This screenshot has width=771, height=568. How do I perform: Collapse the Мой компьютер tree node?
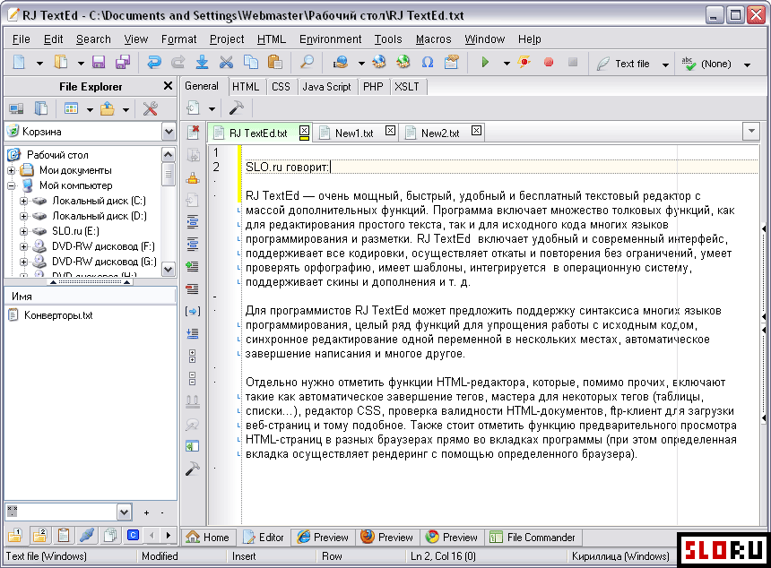[x=12, y=185]
